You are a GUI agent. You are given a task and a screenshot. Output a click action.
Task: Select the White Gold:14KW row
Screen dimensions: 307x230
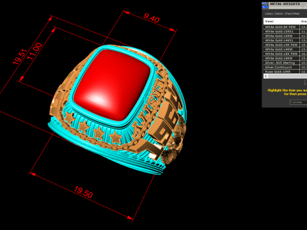pyautogui.click(x=285, y=49)
